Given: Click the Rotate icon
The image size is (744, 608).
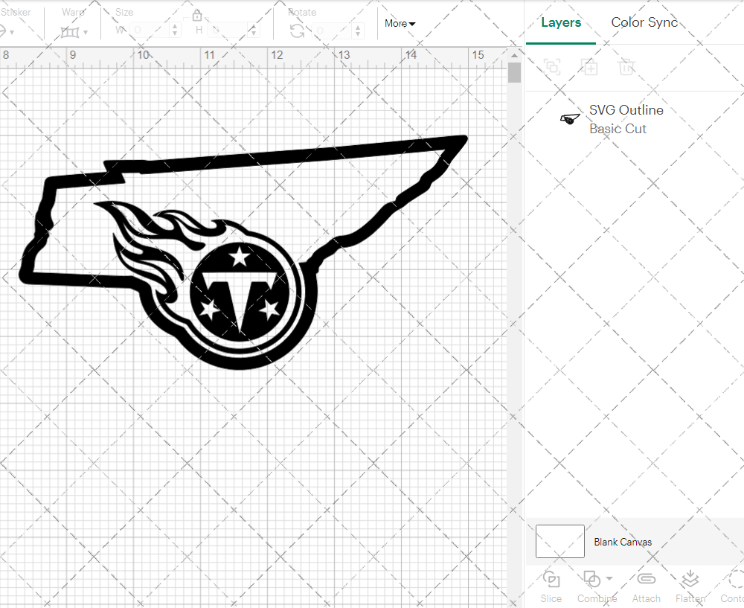Looking at the screenshot, I should tap(298, 31).
